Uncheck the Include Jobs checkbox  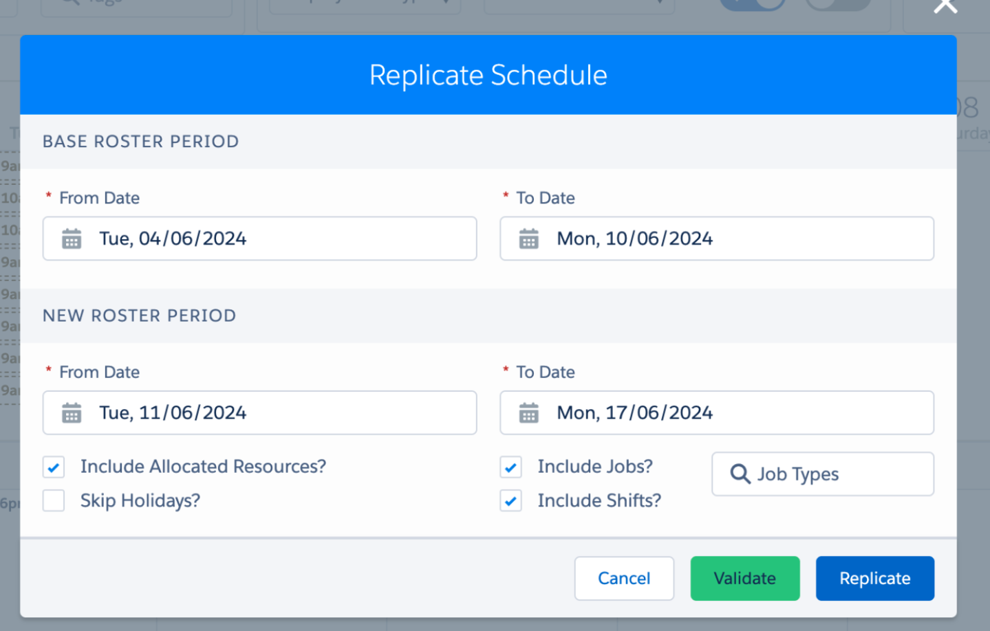(x=510, y=467)
